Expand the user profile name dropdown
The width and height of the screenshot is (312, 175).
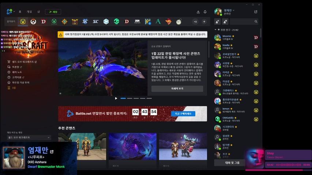[229, 10]
